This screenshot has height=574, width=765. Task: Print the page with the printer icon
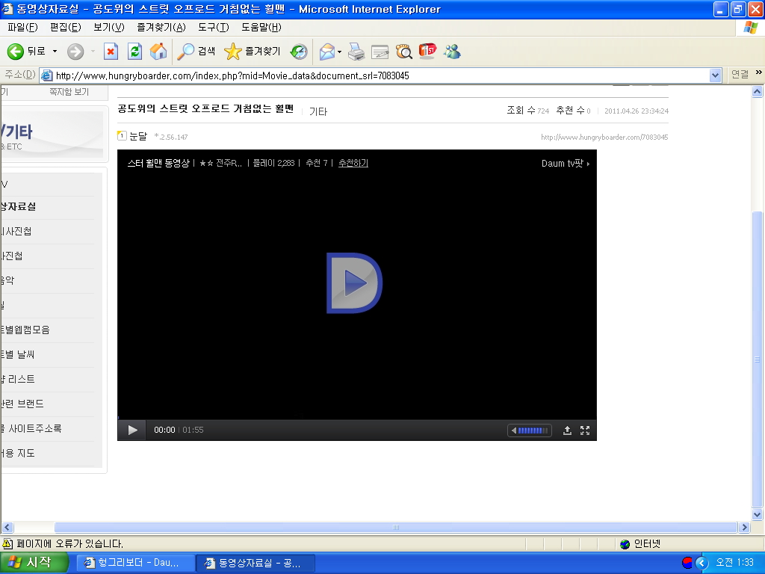(356, 52)
